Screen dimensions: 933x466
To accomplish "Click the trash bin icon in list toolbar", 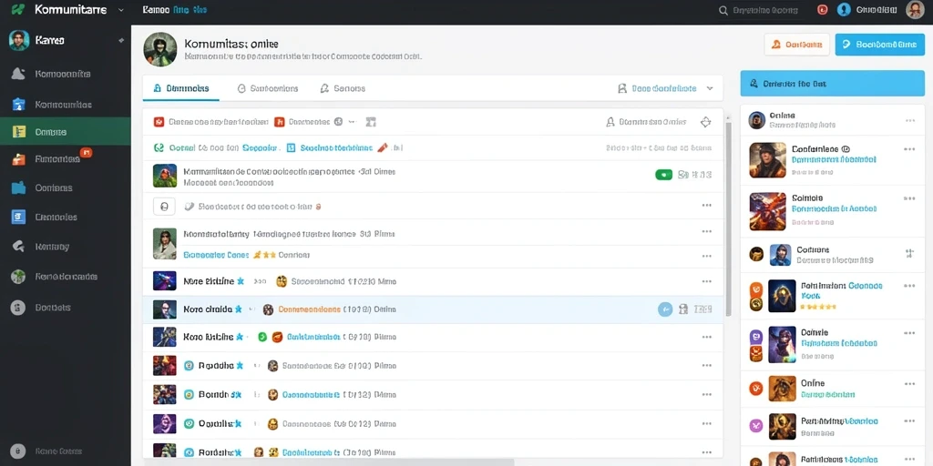I will point(371,122).
